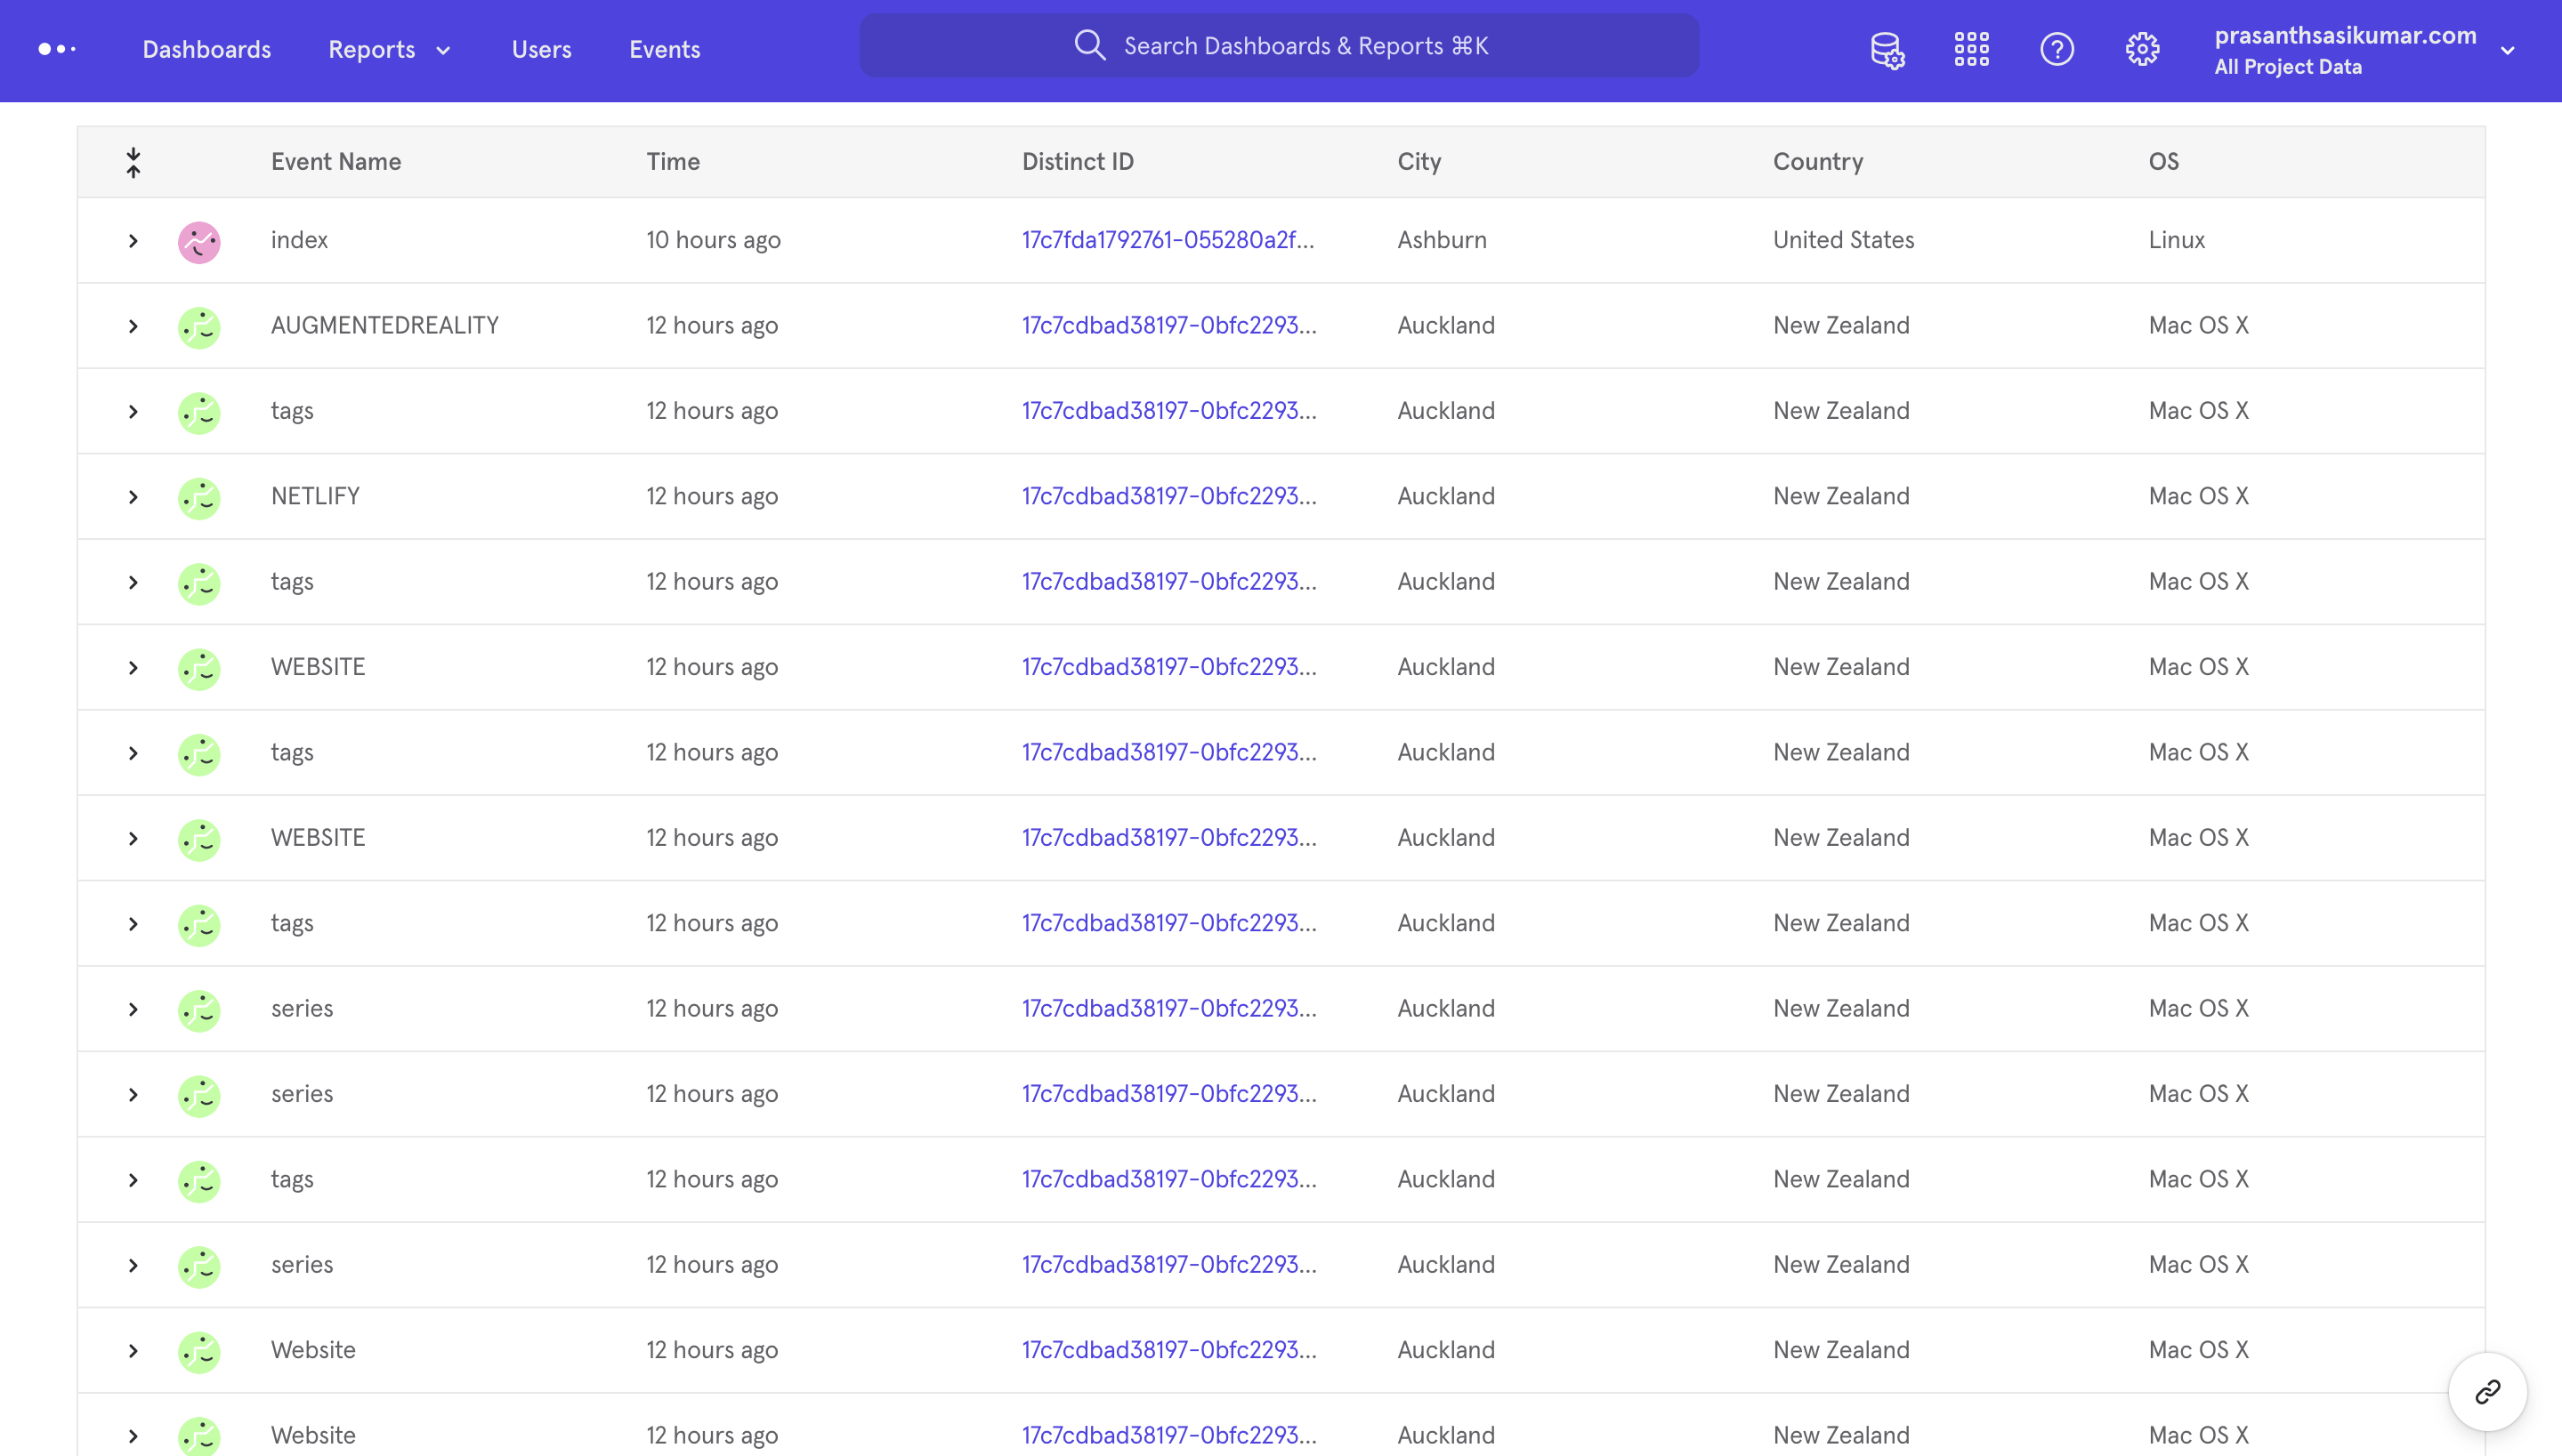Click the Search Dashboards & Reports field
2562x1456 pixels.
(x=1279, y=46)
